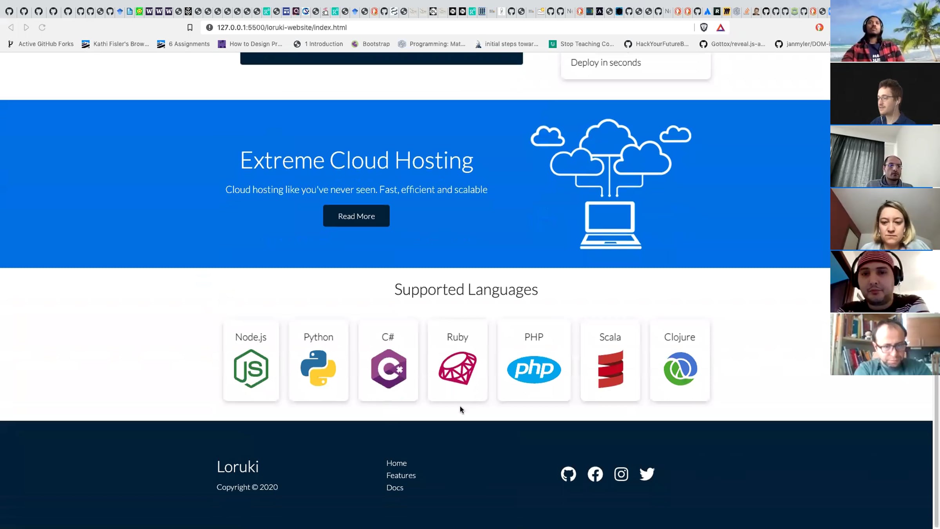Image resolution: width=940 pixels, height=529 pixels.
Task: Click the "C#" card label
Action: (x=388, y=337)
